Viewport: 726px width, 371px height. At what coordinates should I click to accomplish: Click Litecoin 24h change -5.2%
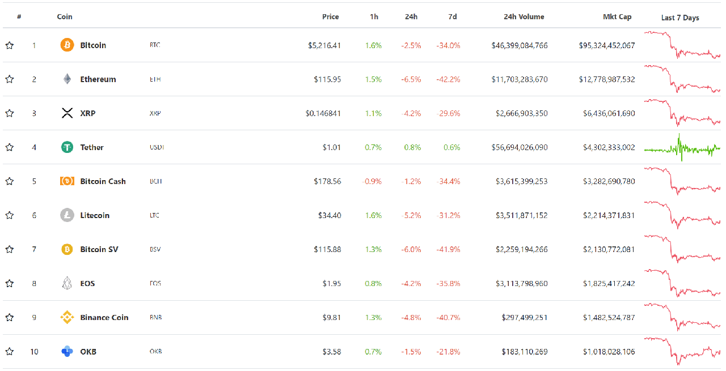pos(411,215)
